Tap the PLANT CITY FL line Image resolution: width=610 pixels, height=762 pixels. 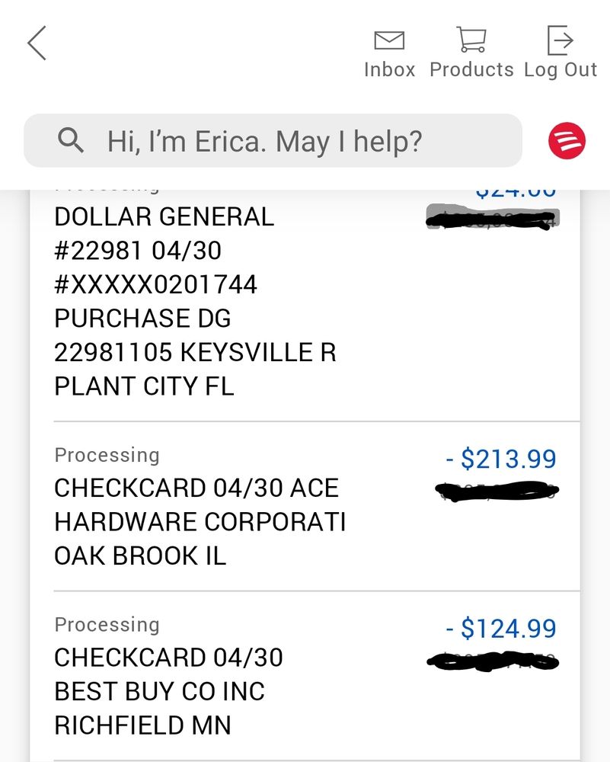[144, 386]
